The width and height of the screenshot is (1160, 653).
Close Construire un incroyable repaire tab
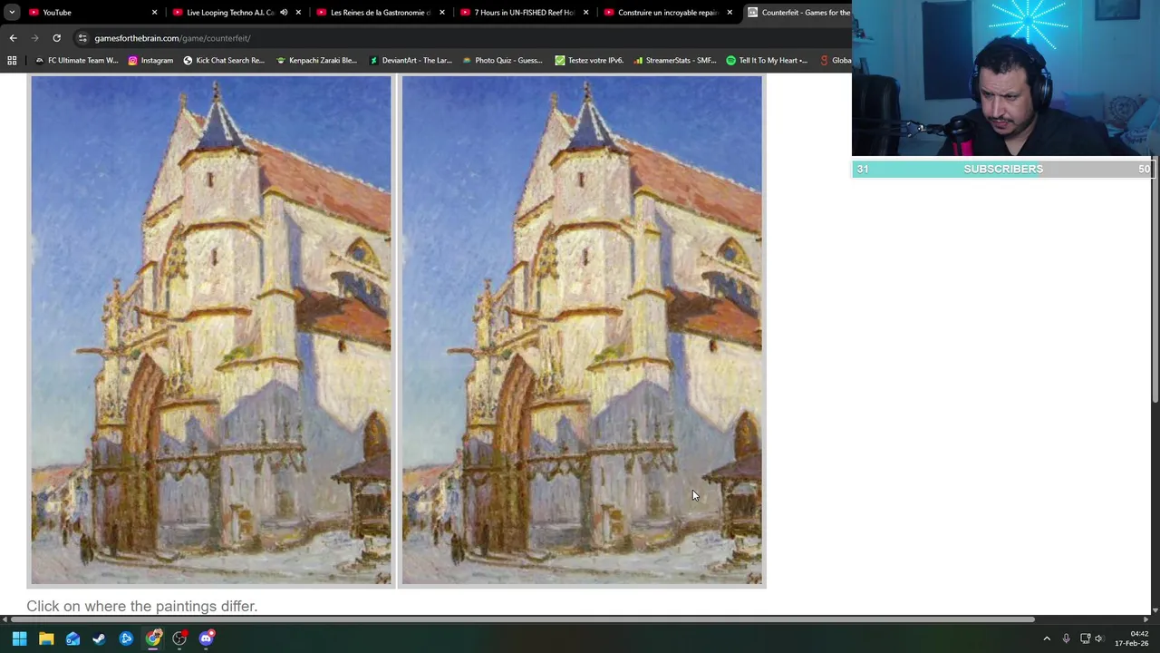pos(730,13)
